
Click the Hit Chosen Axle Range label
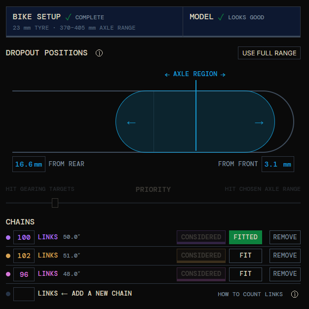(263, 189)
